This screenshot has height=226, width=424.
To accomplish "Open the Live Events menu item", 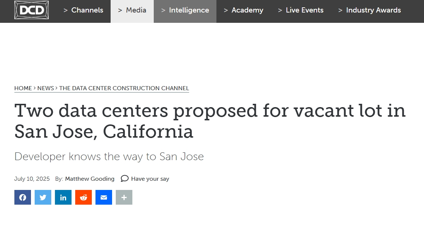I will click(x=301, y=10).
